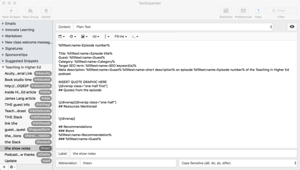The width and height of the screenshot is (300, 170).
Task: Click the Label text field
Action: pos(183,154)
